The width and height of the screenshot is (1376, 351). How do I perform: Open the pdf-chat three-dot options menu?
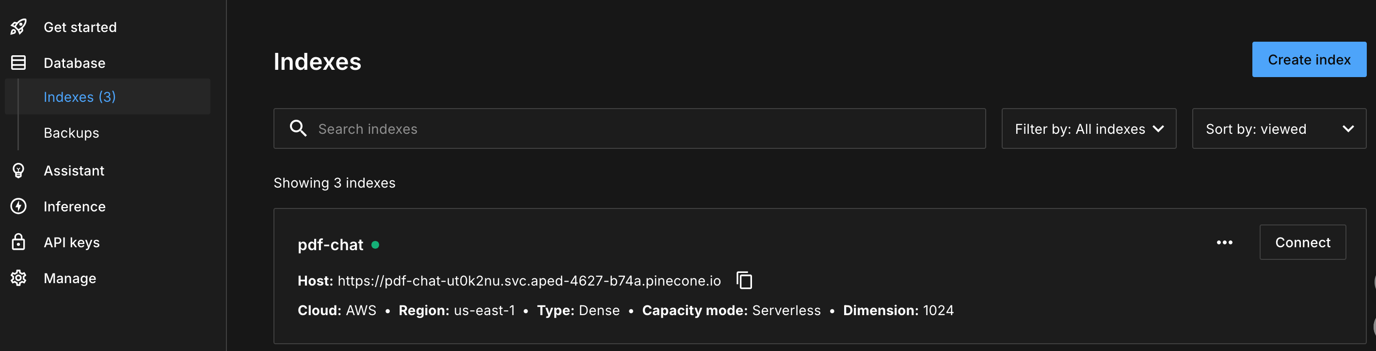point(1224,242)
